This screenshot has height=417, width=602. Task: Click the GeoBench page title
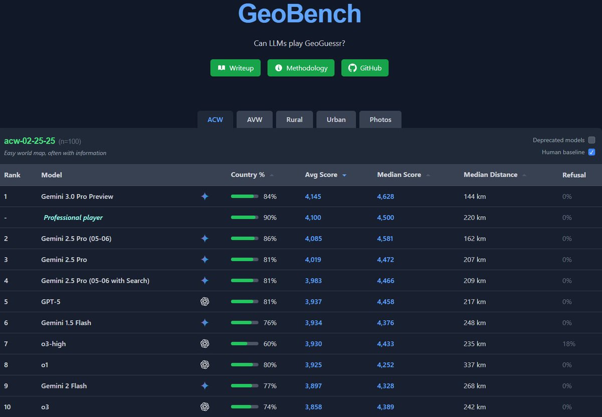pos(299,13)
